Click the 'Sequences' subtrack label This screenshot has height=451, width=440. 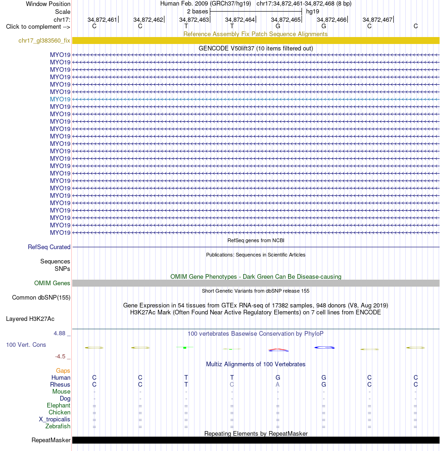point(55,262)
